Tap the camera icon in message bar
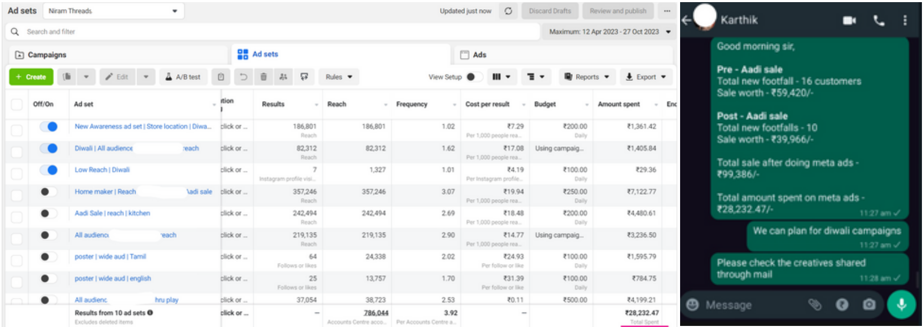 [x=869, y=304]
